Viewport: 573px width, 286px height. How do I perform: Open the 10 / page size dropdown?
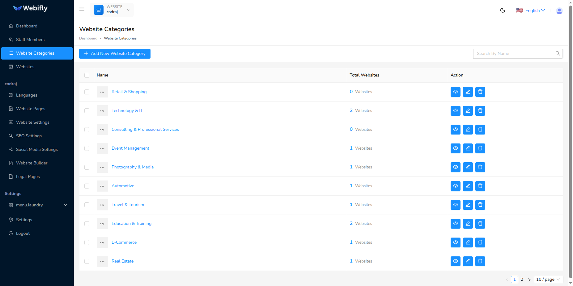pos(548,279)
